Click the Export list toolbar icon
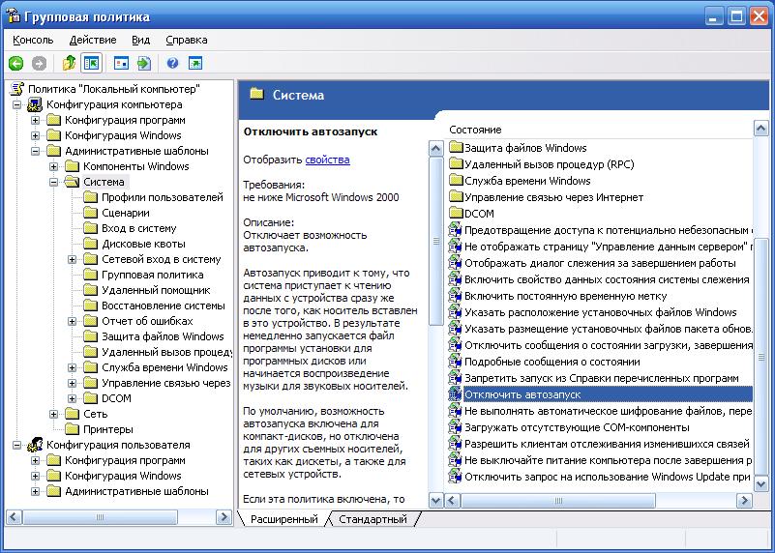Screen dimensions: 775x553 point(144,63)
